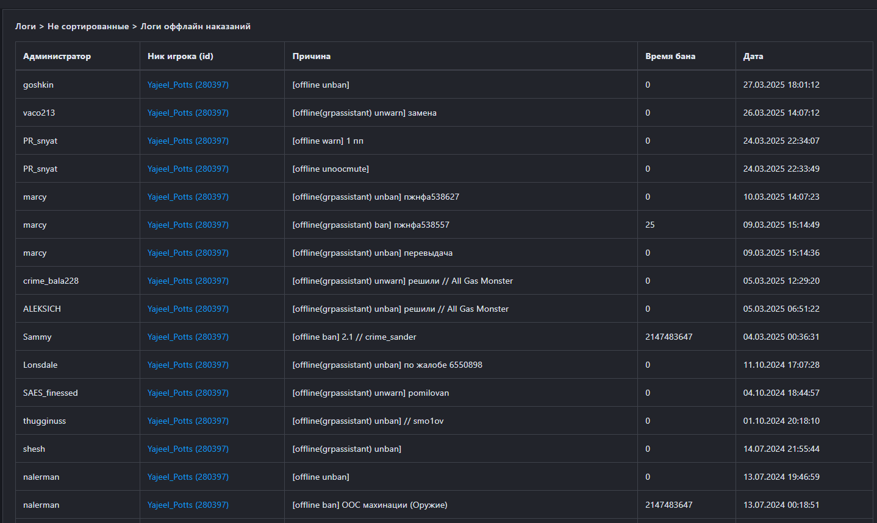This screenshot has width=877, height=523.
Task: Click the 'Ник игрока (id)' column header
Action: (180, 56)
